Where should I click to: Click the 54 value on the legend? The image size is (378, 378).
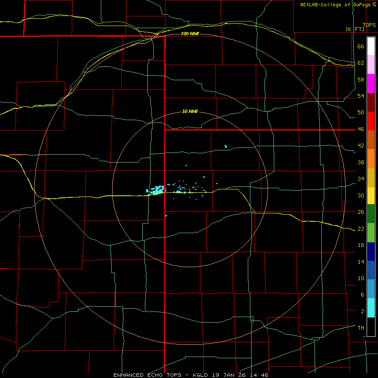(361, 96)
